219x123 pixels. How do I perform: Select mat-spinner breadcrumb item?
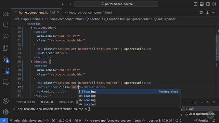point(167,19)
